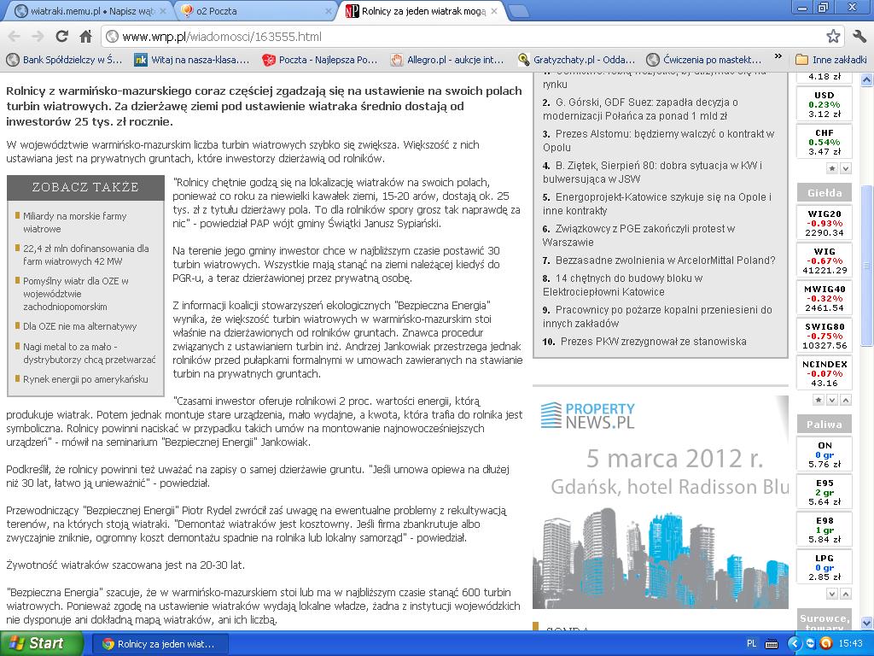The height and width of the screenshot is (656, 874).
Task: Close the o2 Poczta tab
Action: click(x=329, y=11)
